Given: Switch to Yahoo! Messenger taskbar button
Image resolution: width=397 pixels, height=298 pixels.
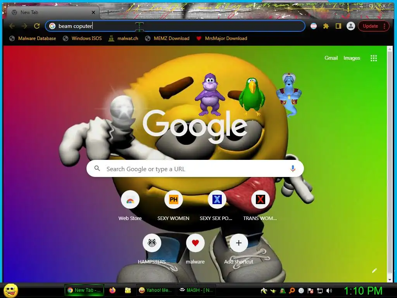Looking at the screenshot, I should pyautogui.click(x=155, y=290).
